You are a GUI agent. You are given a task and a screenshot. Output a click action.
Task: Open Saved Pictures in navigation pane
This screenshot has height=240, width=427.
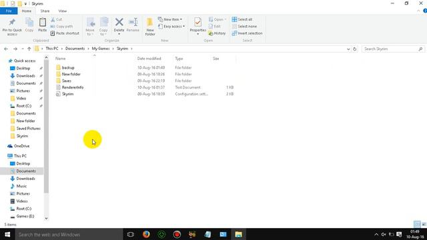[x=28, y=129]
